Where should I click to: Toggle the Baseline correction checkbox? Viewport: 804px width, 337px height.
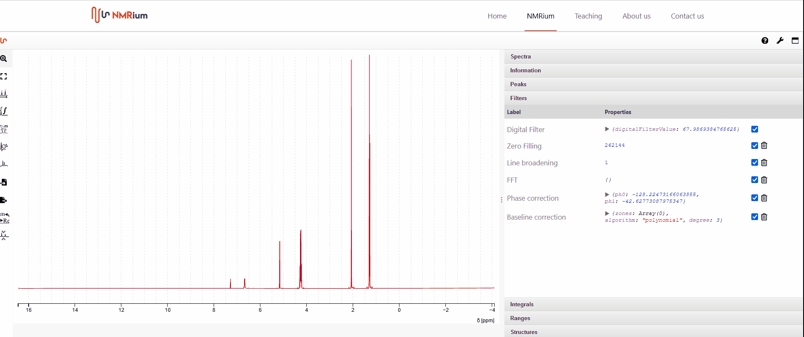point(755,217)
